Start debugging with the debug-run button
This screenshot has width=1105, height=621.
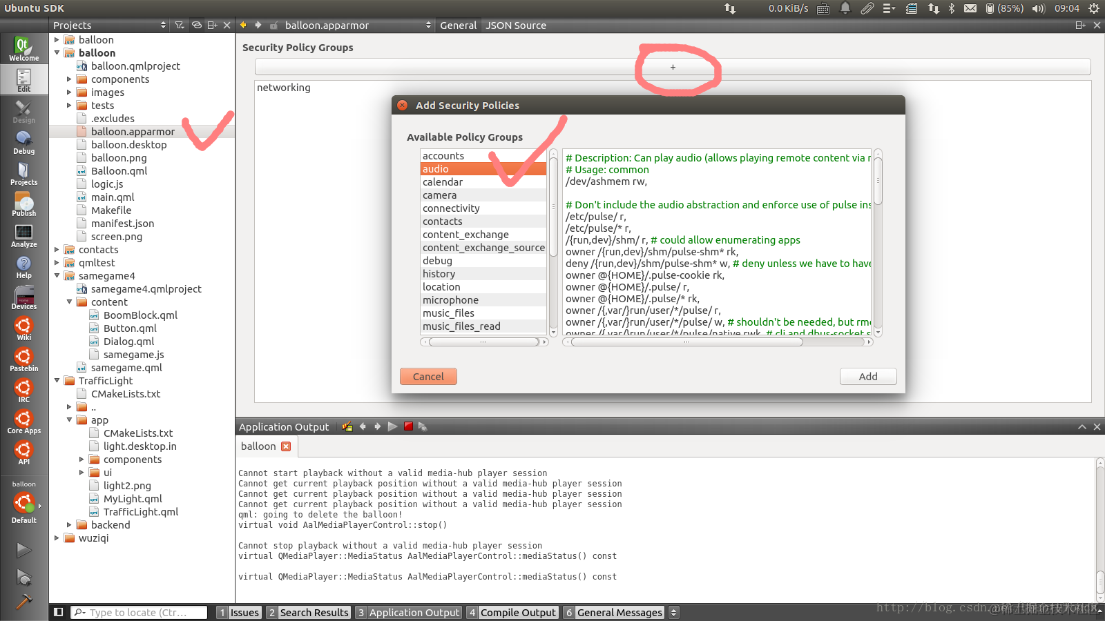tap(24, 577)
